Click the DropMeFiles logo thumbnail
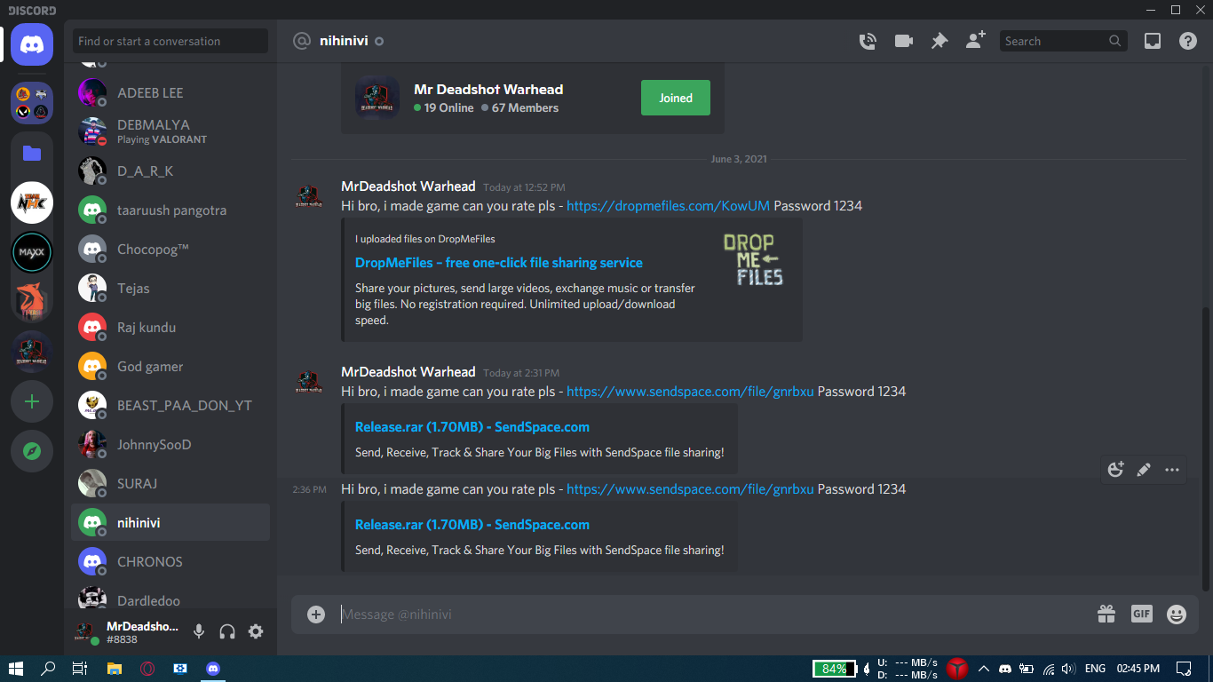The width and height of the screenshot is (1213, 682). tap(753, 259)
